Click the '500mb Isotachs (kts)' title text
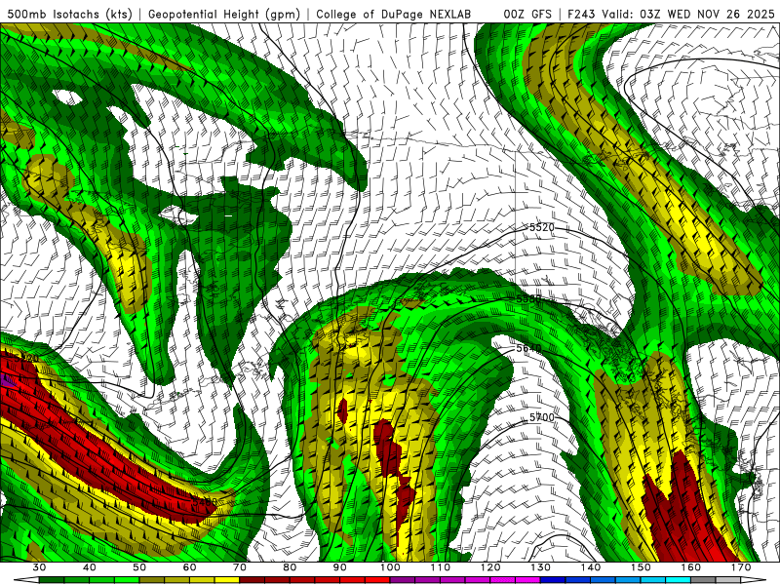 (x=69, y=14)
